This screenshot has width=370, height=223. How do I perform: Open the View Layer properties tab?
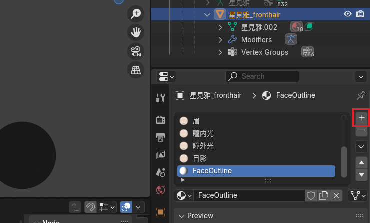tap(161, 155)
